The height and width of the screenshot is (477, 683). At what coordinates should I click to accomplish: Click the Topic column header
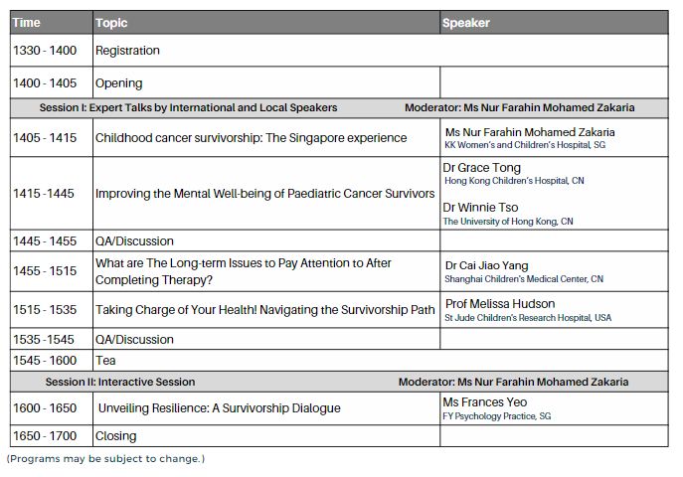point(113,22)
